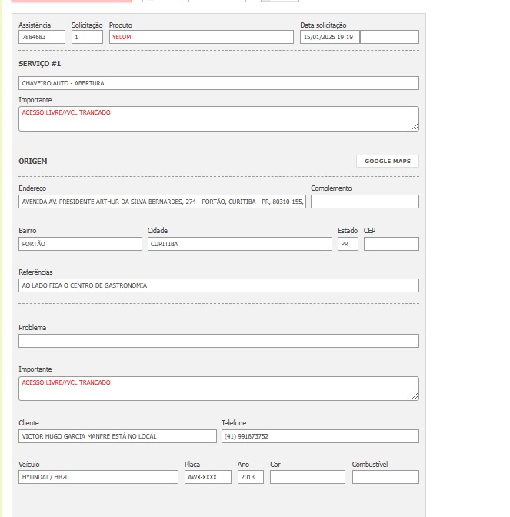Viewport: 510px width, 517px height.
Task: Click the Endereço address field
Action: [162, 202]
